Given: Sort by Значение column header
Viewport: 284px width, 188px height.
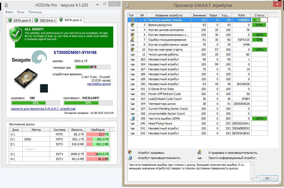Looking at the screenshot, I should click(x=199, y=15).
